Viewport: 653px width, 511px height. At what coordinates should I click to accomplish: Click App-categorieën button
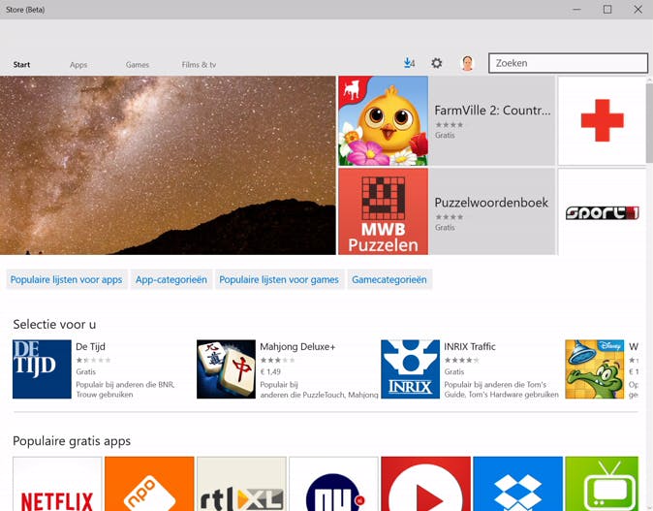pyautogui.click(x=171, y=279)
